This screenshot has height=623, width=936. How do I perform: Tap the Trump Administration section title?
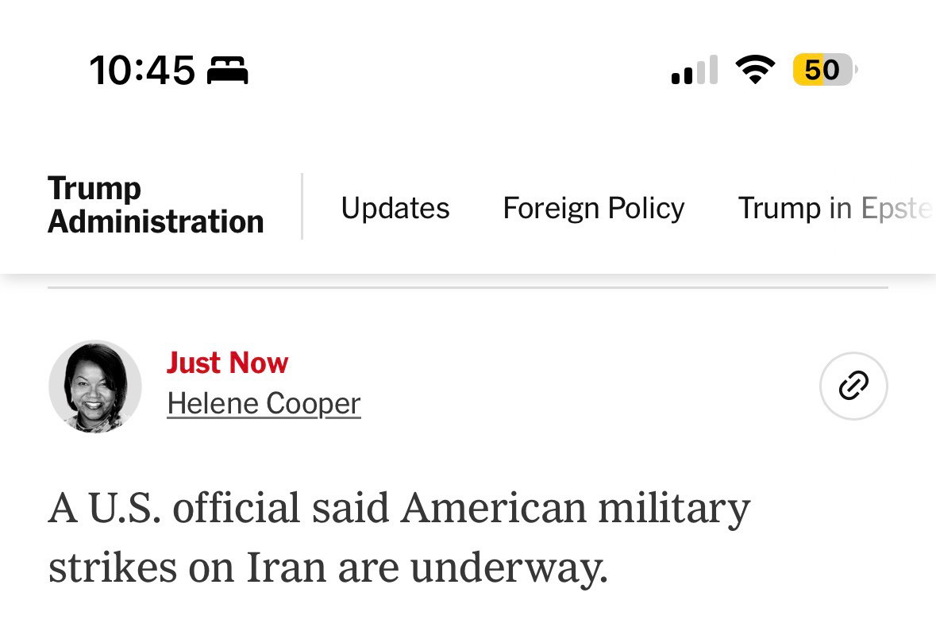pos(156,205)
